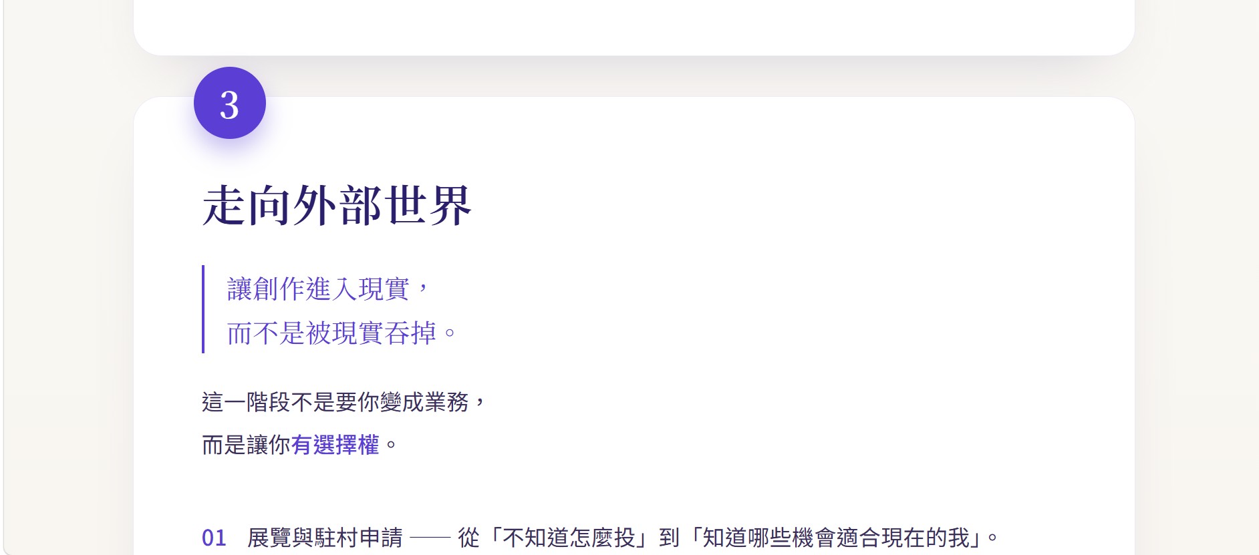Click the phrase 「知道哪些機會適合現在的我」

(x=835, y=538)
